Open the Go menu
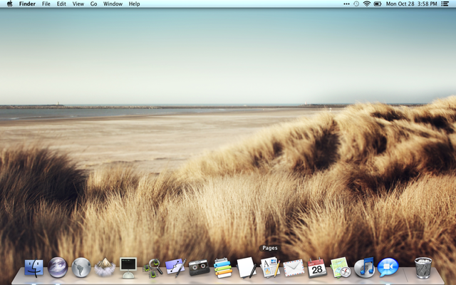Image resolution: width=456 pixels, height=285 pixels. [93, 4]
